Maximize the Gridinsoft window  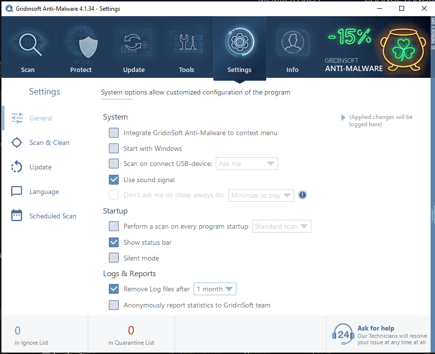click(402, 8)
